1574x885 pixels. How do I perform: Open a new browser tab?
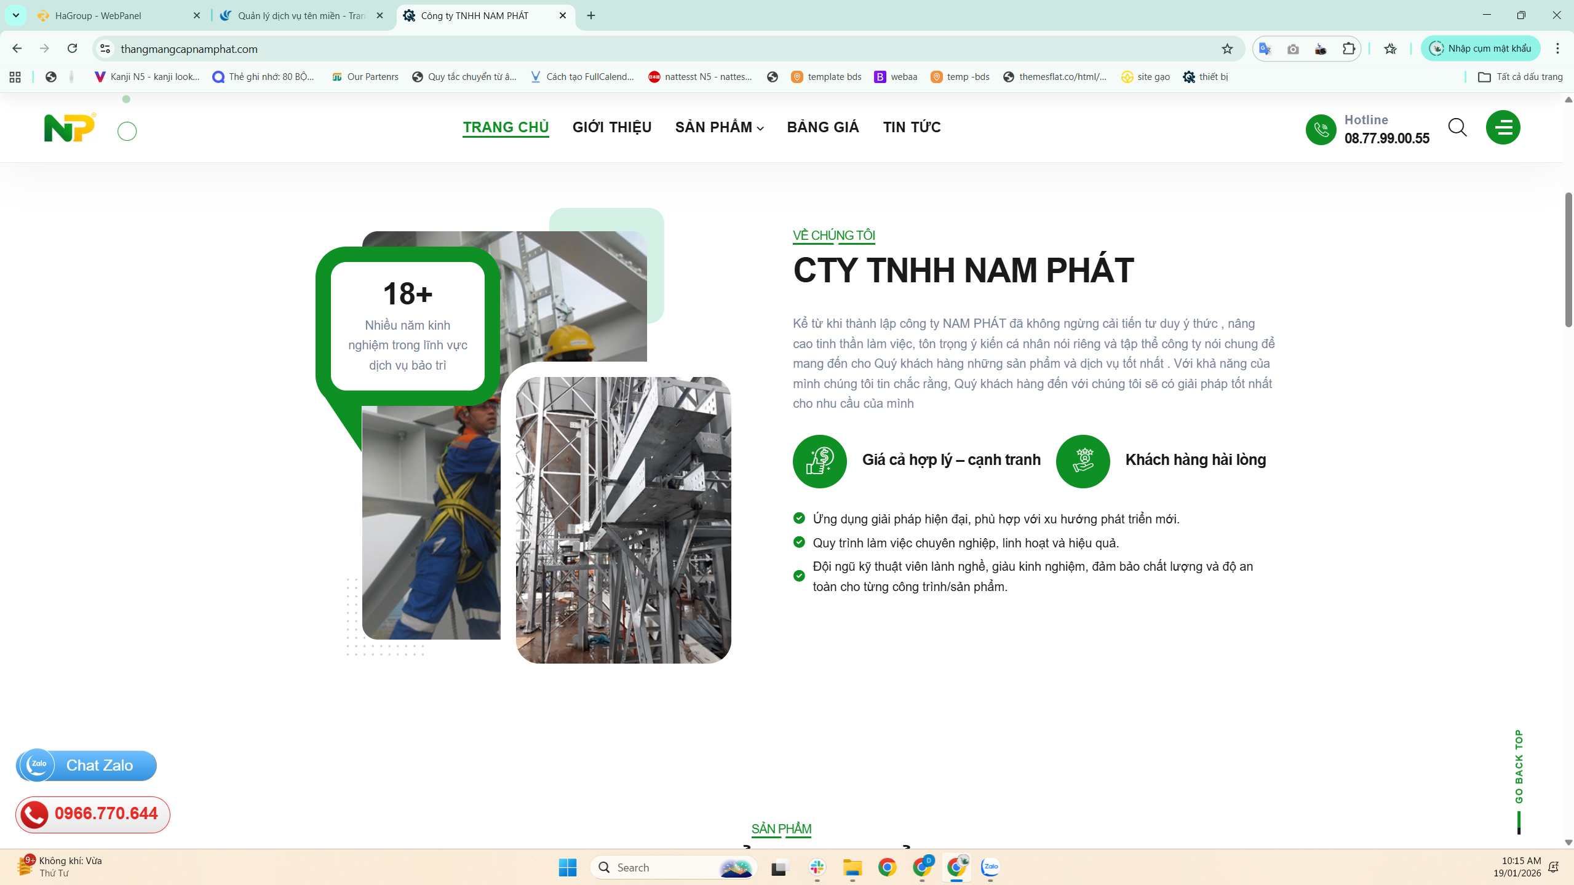point(591,15)
